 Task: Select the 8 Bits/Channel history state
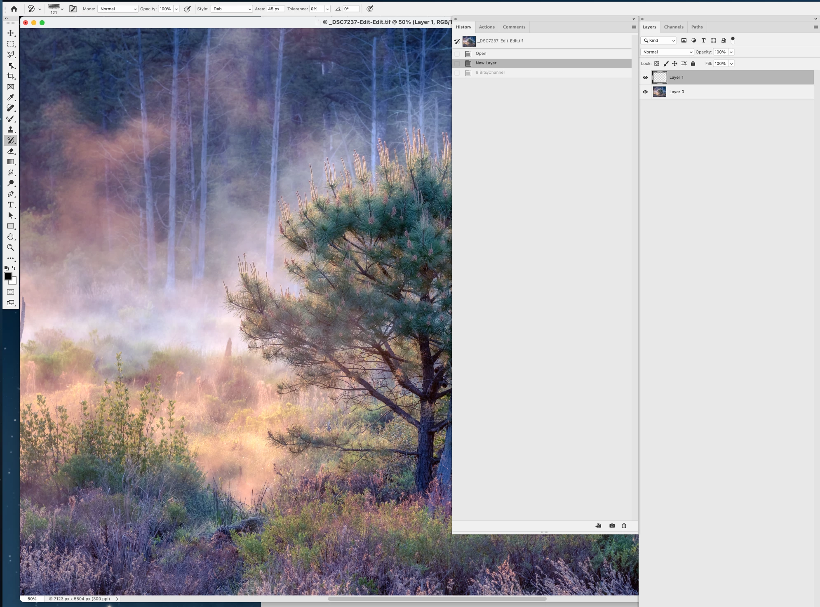[490, 73]
